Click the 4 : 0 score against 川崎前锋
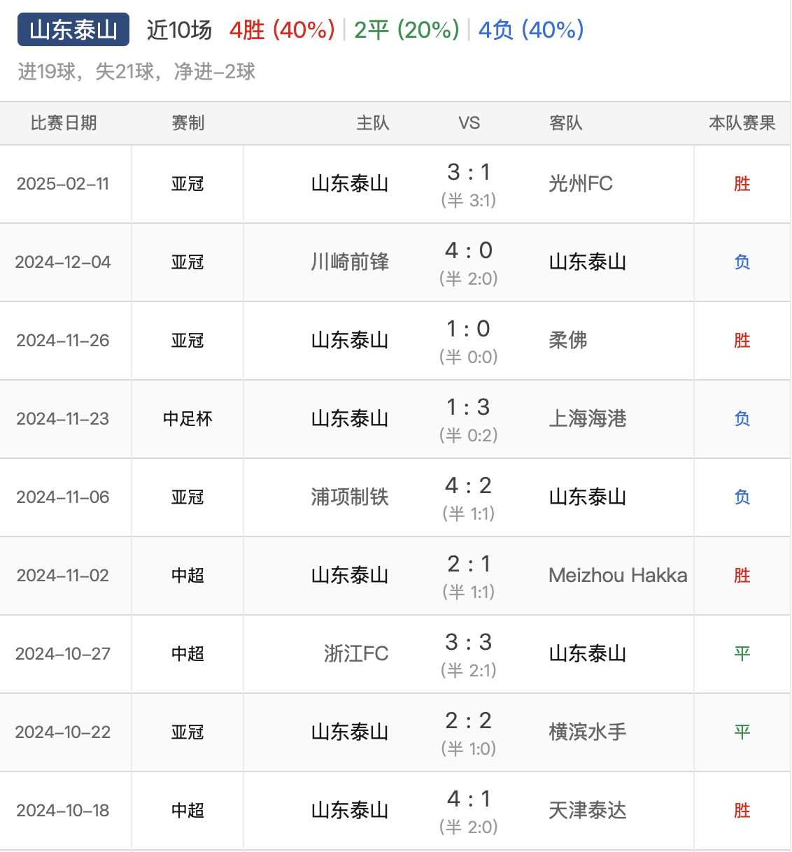Image resolution: width=792 pixels, height=852 pixels. (469, 251)
